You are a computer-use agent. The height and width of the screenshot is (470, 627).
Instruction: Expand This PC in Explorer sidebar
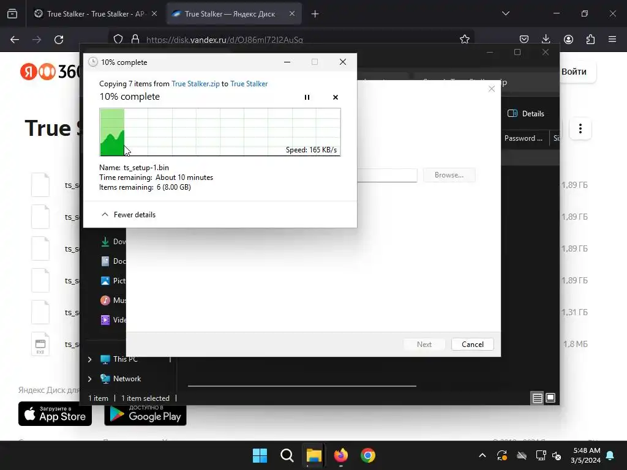pos(89,359)
